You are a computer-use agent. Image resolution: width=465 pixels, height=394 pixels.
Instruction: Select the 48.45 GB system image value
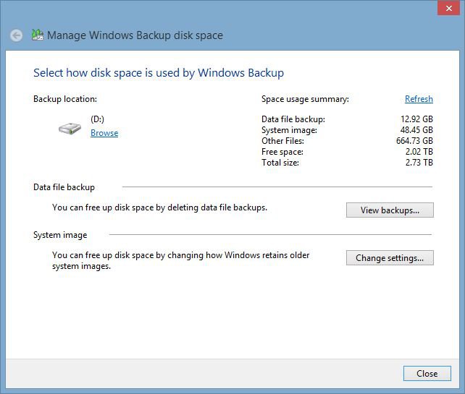[x=416, y=130]
